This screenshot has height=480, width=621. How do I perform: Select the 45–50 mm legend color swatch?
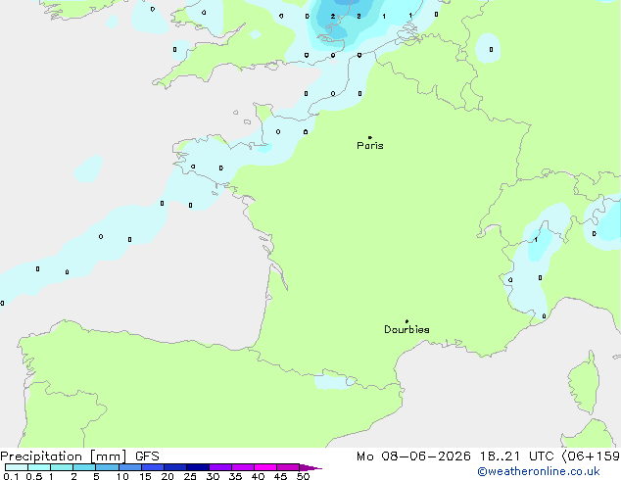288,467
